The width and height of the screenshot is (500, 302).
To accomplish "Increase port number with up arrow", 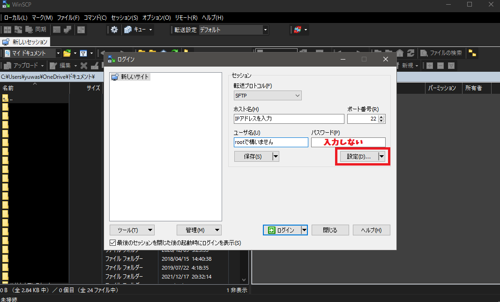I will click(x=381, y=117).
